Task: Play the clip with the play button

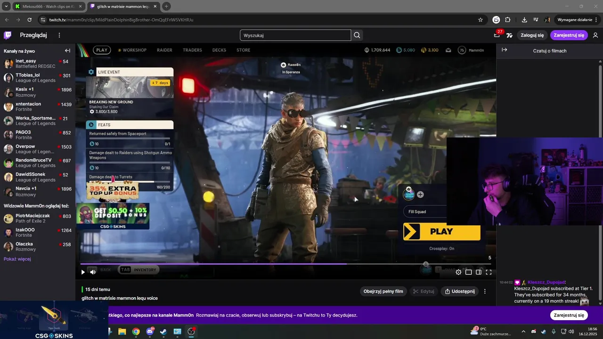Action: point(83,272)
